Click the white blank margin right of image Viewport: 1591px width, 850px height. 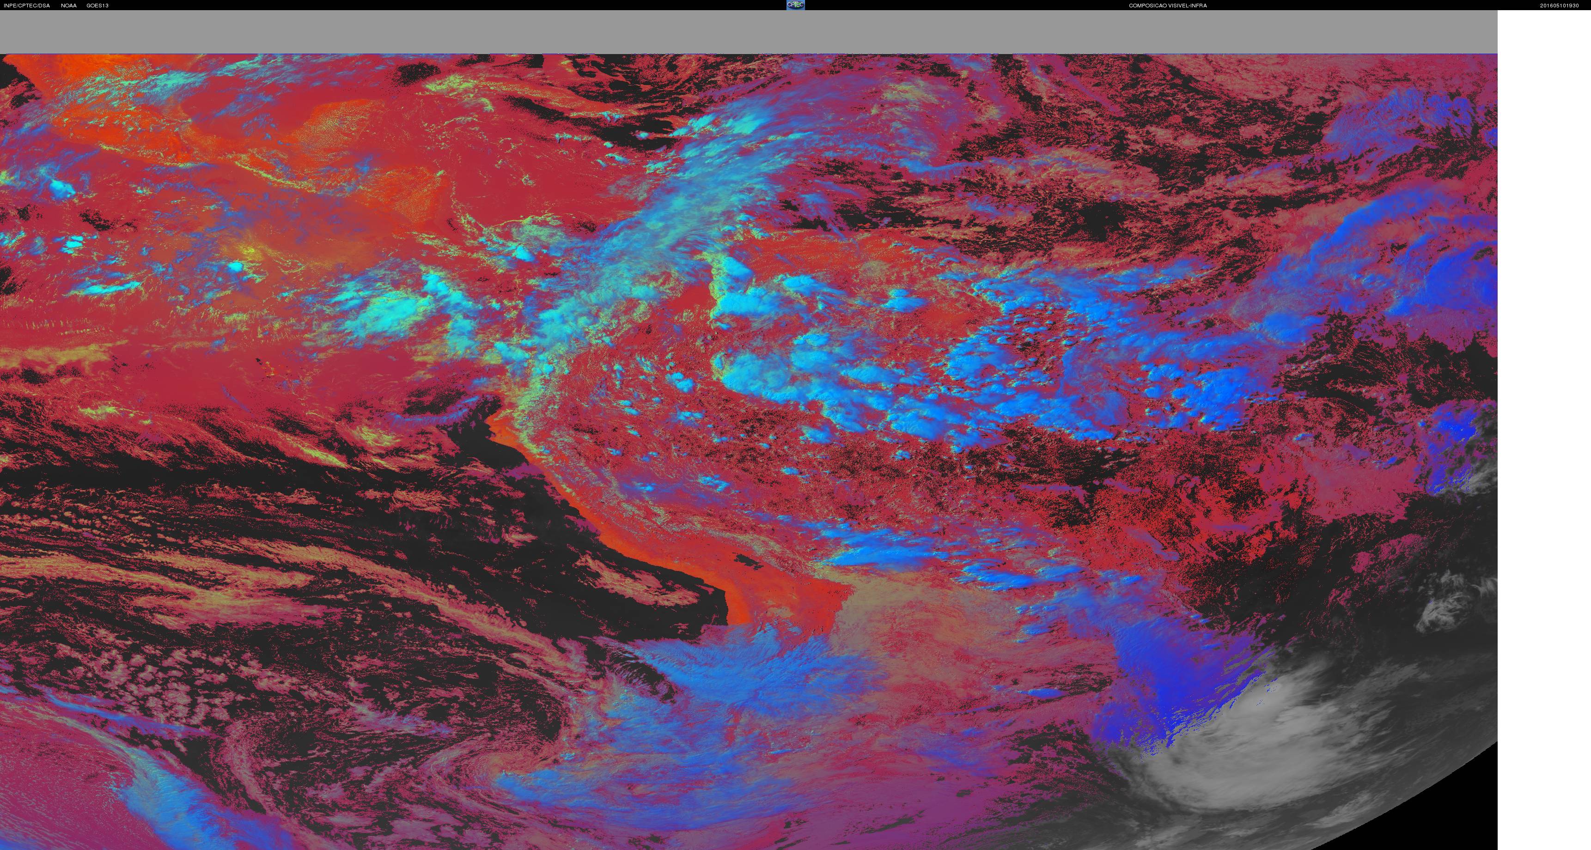(1544, 432)
